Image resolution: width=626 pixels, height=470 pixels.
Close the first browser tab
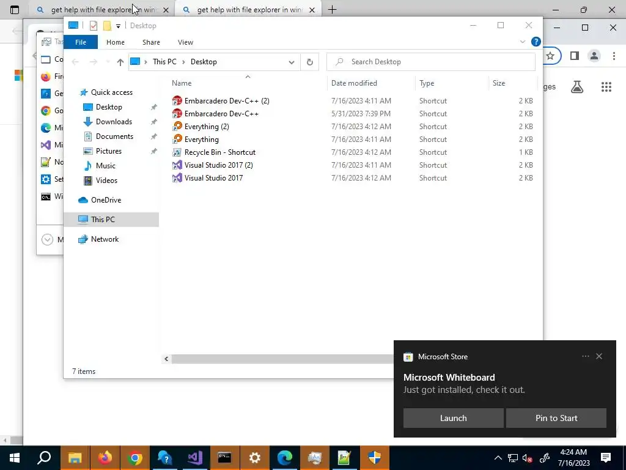pos(166,10)
